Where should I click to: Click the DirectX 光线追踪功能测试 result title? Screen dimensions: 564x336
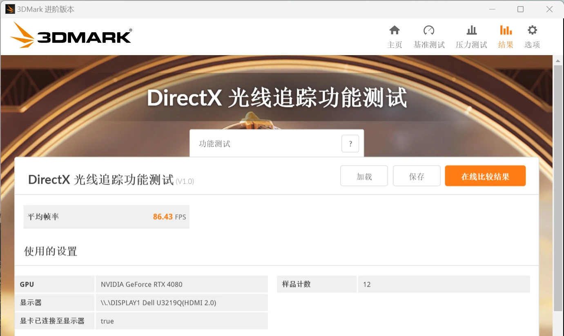tap(101, 179)
